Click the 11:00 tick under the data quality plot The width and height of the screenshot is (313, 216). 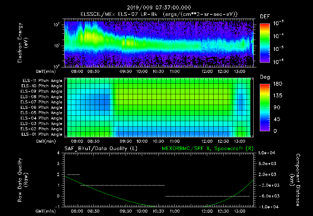[175, 211]
